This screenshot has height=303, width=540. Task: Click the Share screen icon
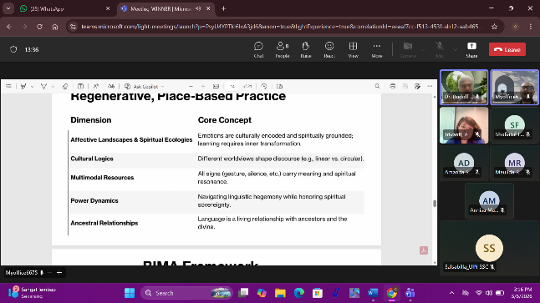(471, 49)
